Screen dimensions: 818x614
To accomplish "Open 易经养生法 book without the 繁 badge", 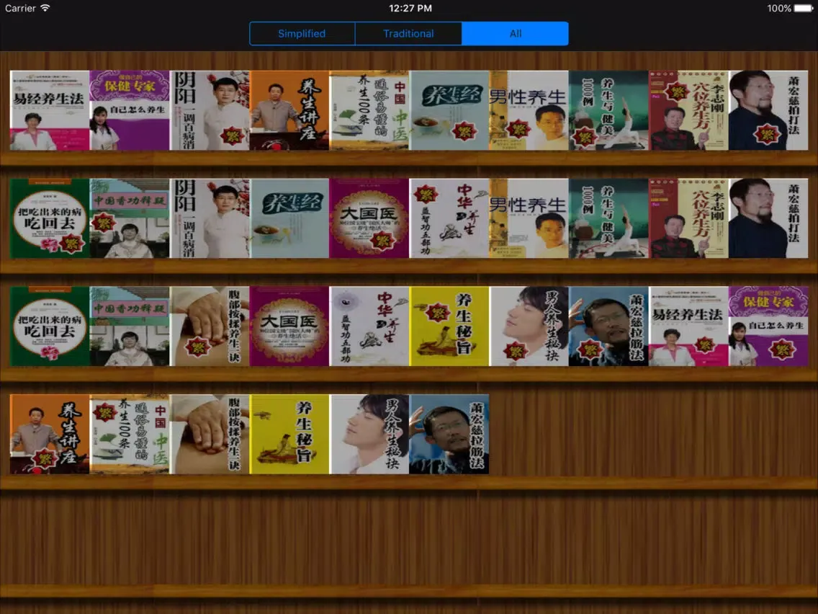I will [50, 111].
